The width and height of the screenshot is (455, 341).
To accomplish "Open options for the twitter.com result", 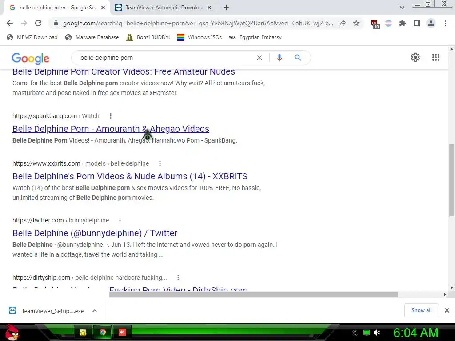I will (x=120, y=220).
